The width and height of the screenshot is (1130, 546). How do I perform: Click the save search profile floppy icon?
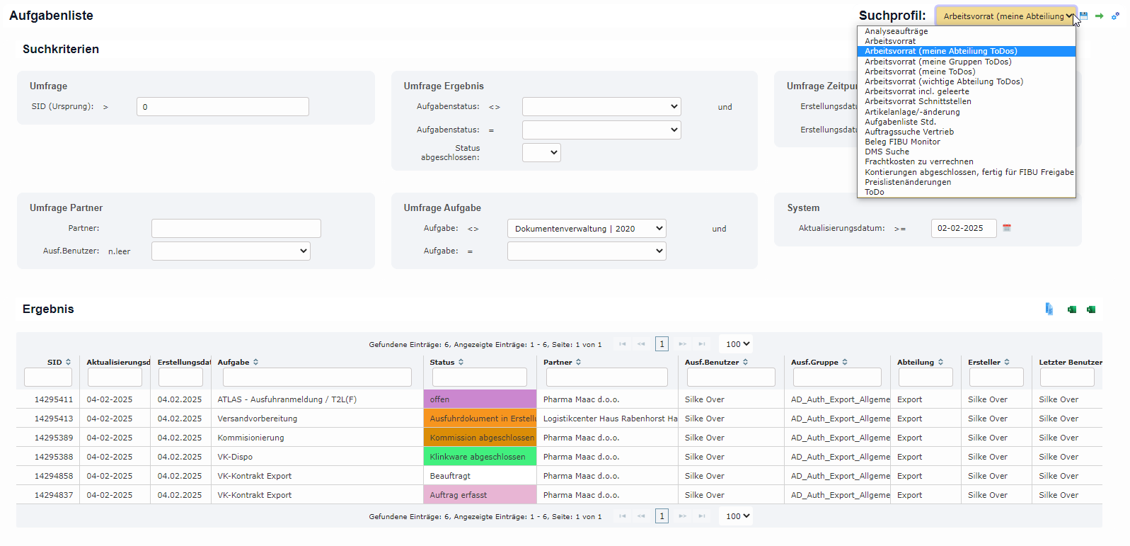point(1083,16)
